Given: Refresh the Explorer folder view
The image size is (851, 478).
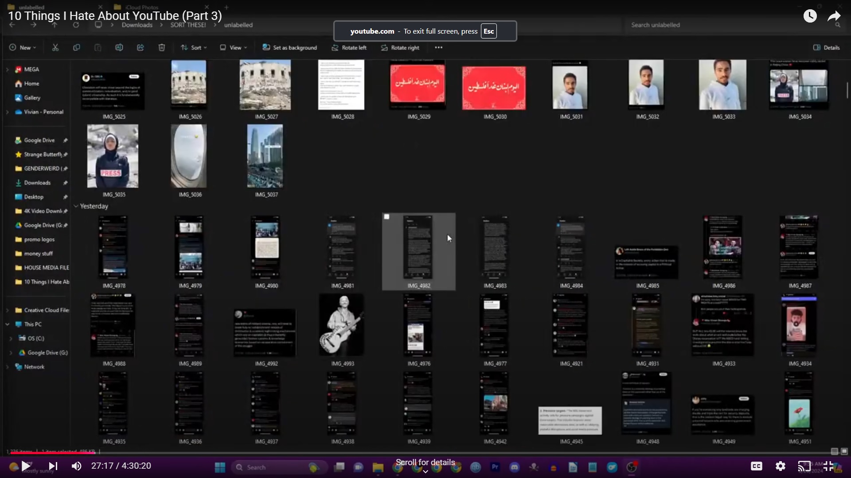Looking at the screenshot, I should click(x=76, y=25).
